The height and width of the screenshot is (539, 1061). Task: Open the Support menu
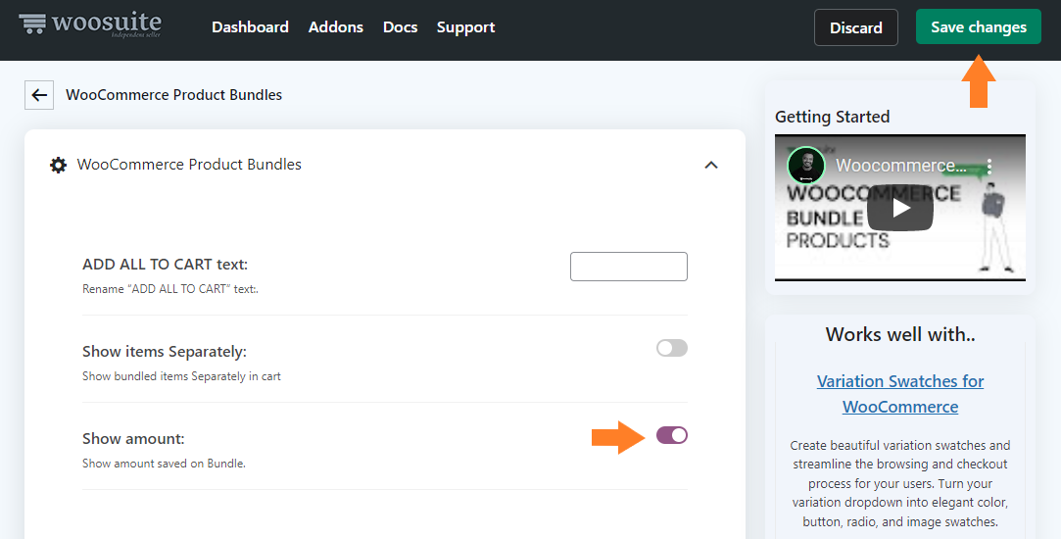(x=465, y=27)
